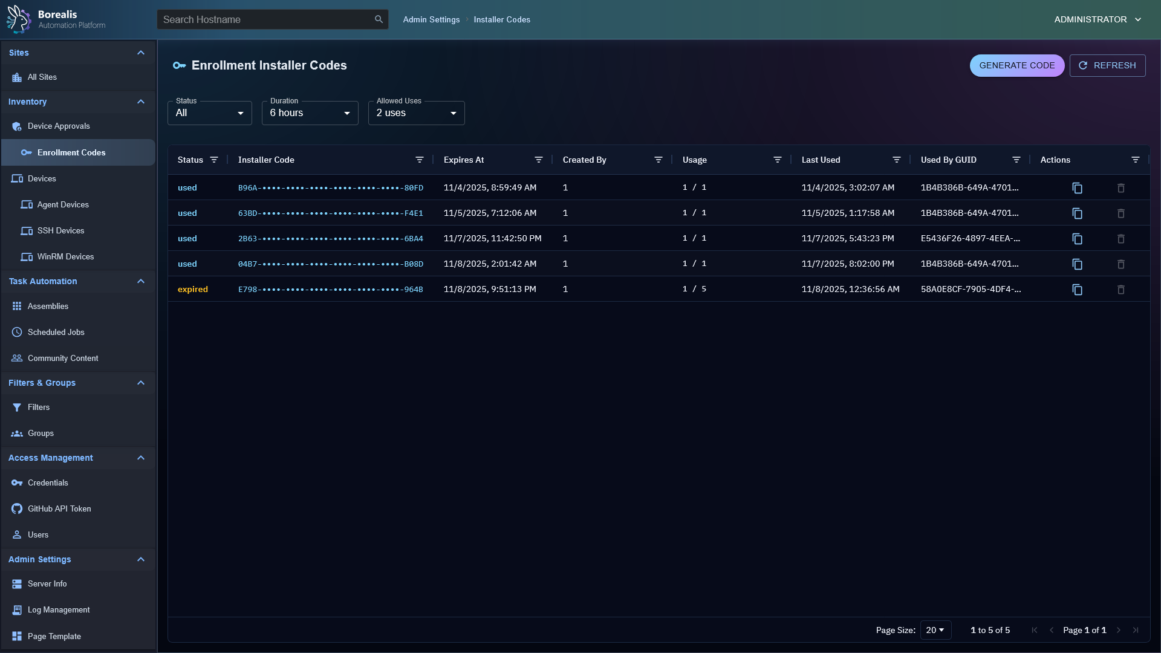Open Status column filter menu
The image size is (1161, 653).
(214, 160)
